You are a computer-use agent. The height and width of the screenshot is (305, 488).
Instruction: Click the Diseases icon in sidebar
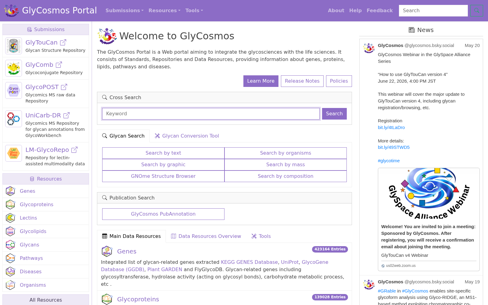tap(10, 271)
